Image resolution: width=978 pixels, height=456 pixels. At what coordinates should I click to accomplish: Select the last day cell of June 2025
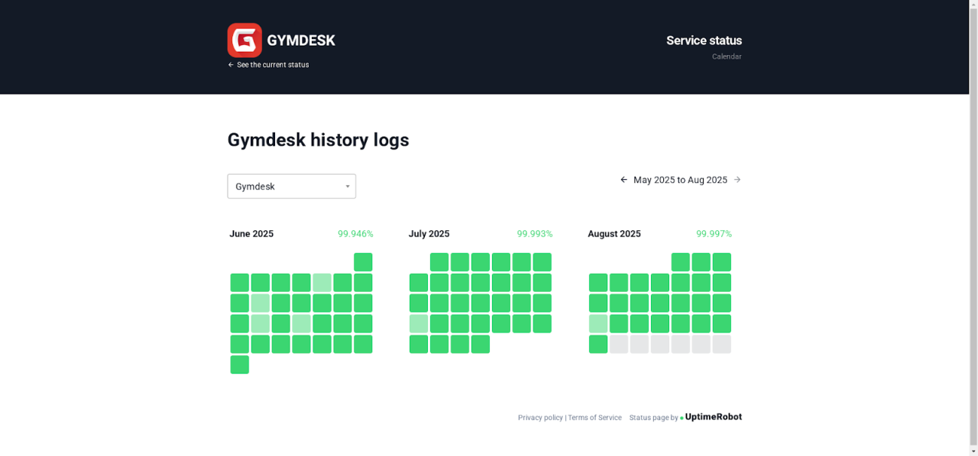[x=239, y=364]
